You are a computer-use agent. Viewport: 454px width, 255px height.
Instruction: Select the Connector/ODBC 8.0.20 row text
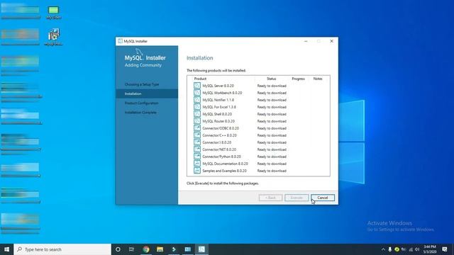221,128
